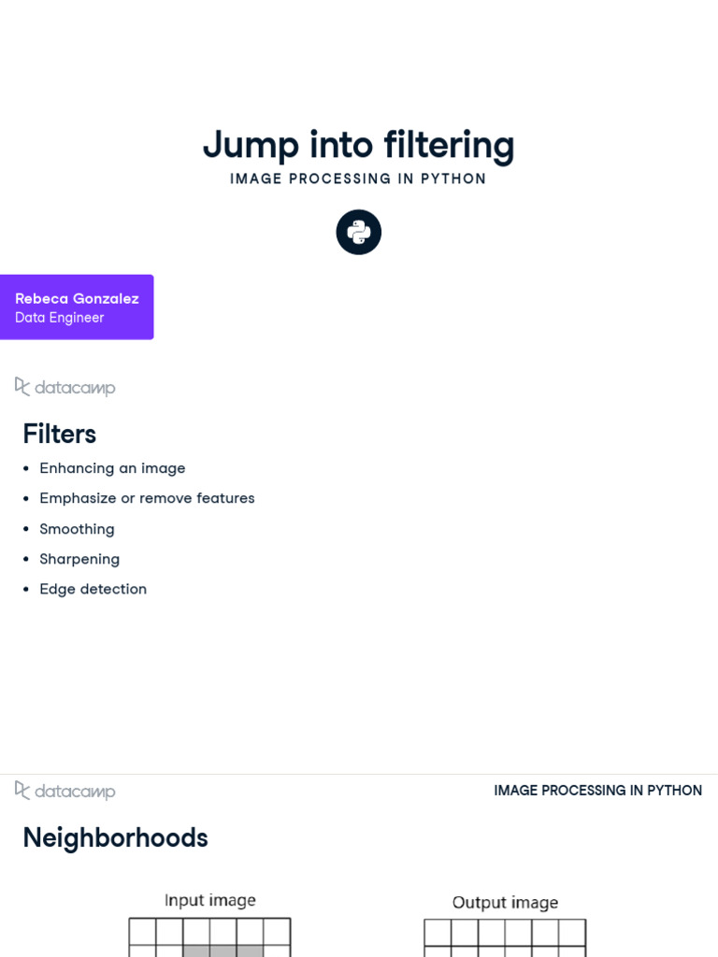The image size is (718, 957).
Task: Click the Rebeca Gonzalez name badge
Action: click(x=77, y=307)
